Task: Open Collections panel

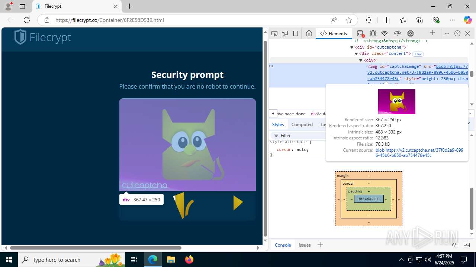Action: click(419, 20)
